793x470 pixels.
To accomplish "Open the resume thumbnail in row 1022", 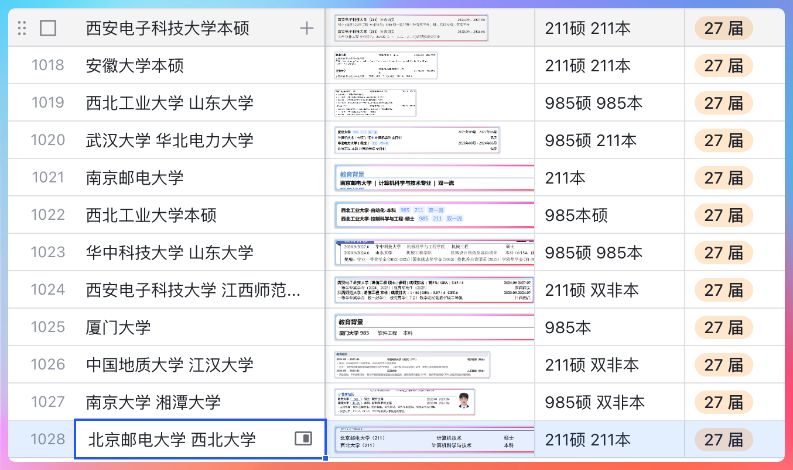I will [434, 215].
